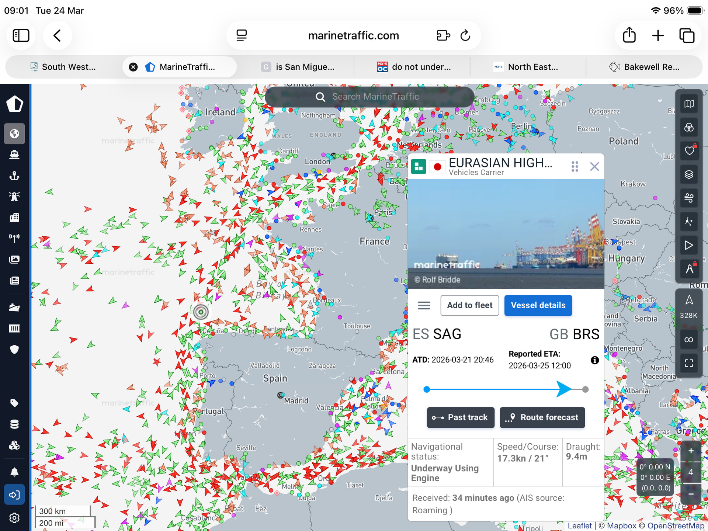
Task: Open map layers stack icon
Action: (689, 174)
